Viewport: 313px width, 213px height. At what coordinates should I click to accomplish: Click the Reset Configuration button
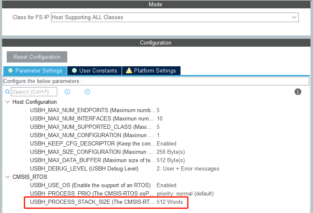click(x=37, y=57)
